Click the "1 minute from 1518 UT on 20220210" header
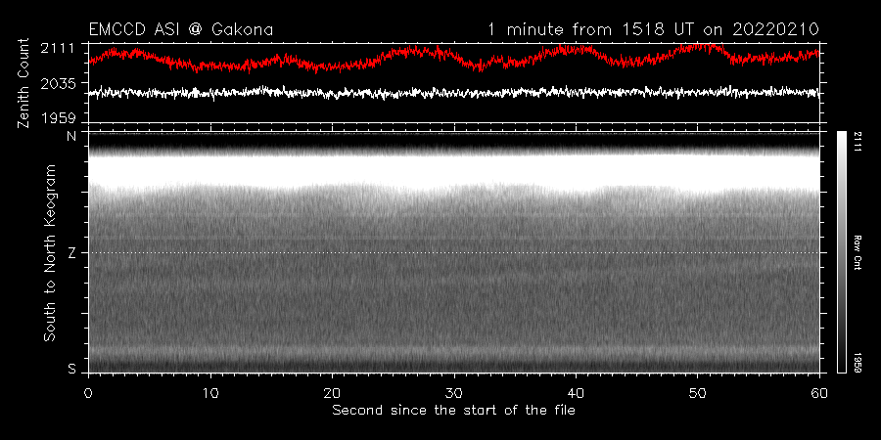The height and width of the screenshot is (440, 881). (653, 29)
